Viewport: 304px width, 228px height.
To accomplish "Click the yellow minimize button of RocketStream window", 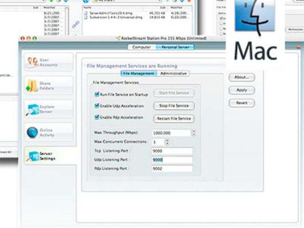I will coord(28,39).
